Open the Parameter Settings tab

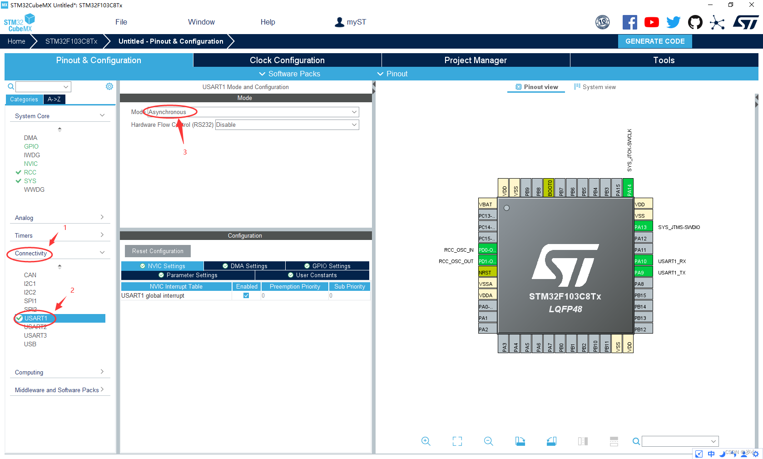pyautogui.click(x=188, y=275)
